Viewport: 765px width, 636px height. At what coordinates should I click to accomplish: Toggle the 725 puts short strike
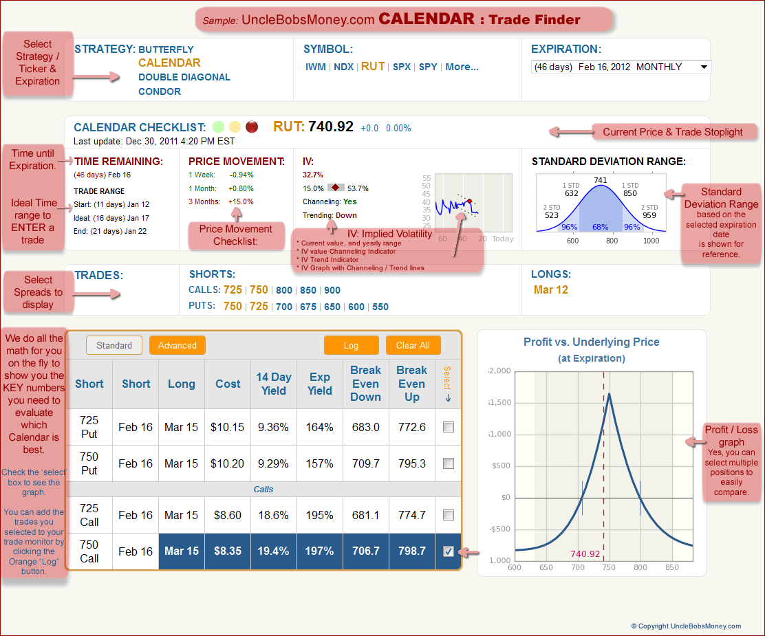[259, 306]
